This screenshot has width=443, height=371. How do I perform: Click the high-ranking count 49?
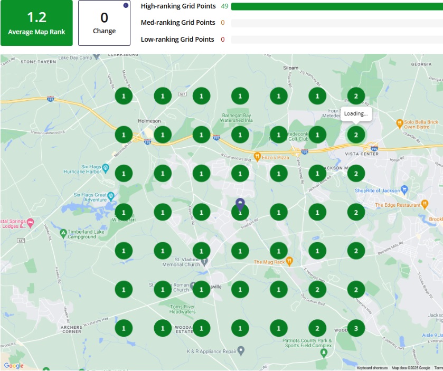pyautogui.click(x=224, y=6)
